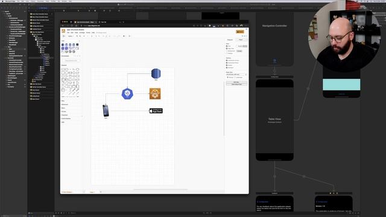Toggle the Connection Points option
Image resolution: width=386 pixels, height=217 pixels.
tap(227, 63)
